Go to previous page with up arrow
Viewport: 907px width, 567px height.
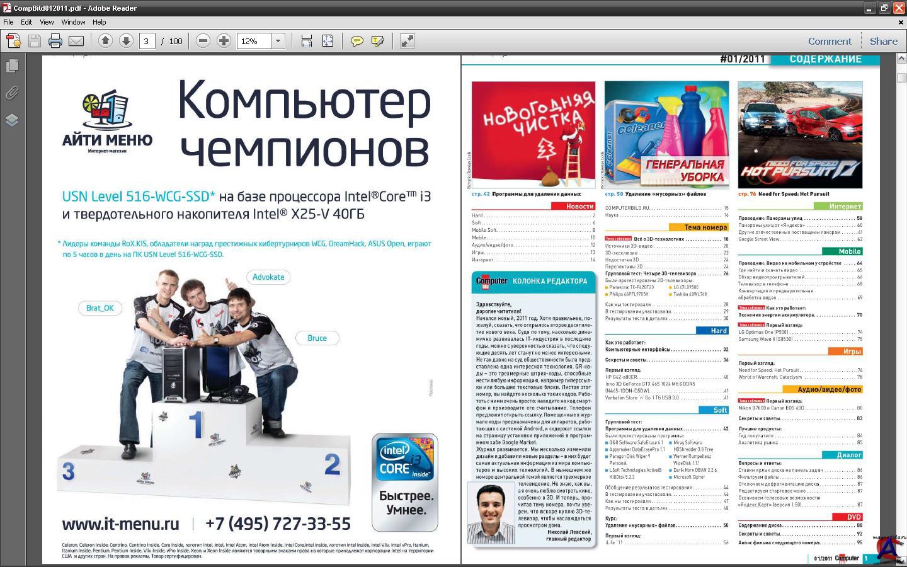tap(105, 41)
